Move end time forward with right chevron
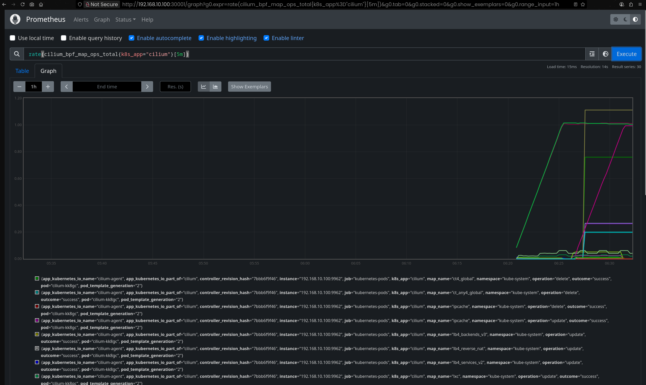This screenshot has width=646, height=385. (x=147, y=87)
